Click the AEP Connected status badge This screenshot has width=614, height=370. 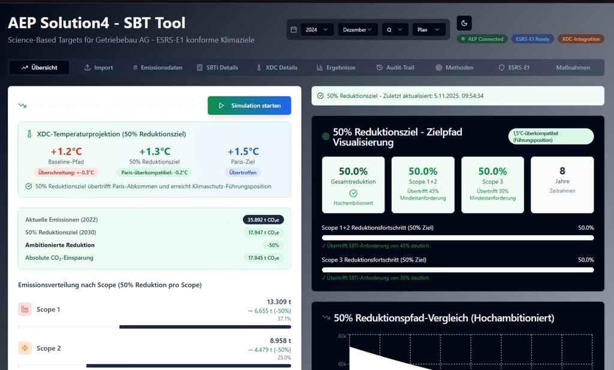click(x=481, y=39)
